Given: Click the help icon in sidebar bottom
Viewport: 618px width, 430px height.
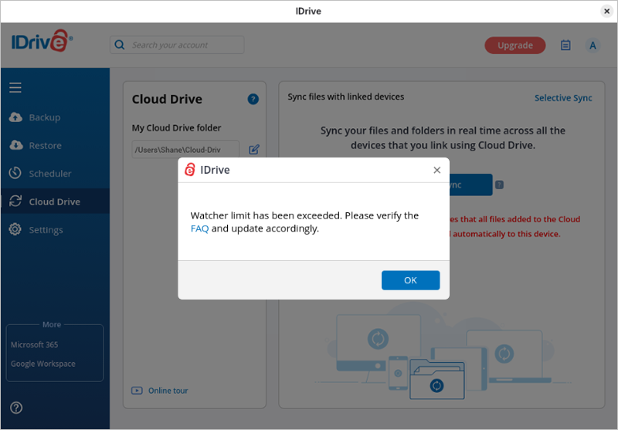Looking at the screenshot, I should (16, 408).
